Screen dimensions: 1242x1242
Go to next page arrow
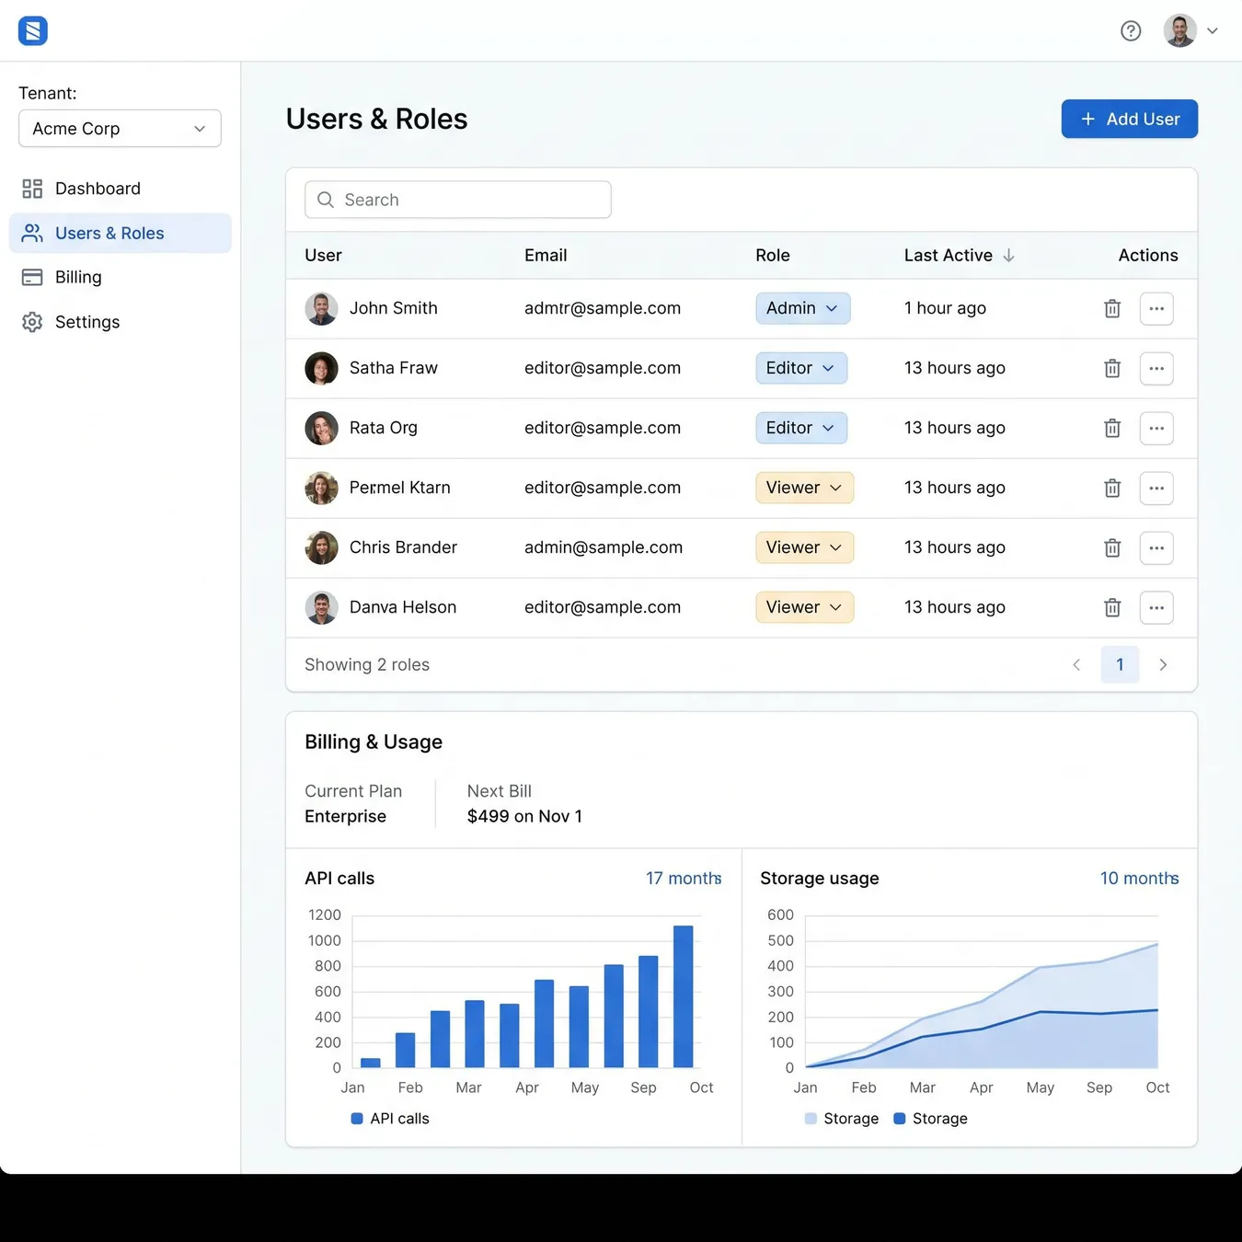[x=1163, y=664]
